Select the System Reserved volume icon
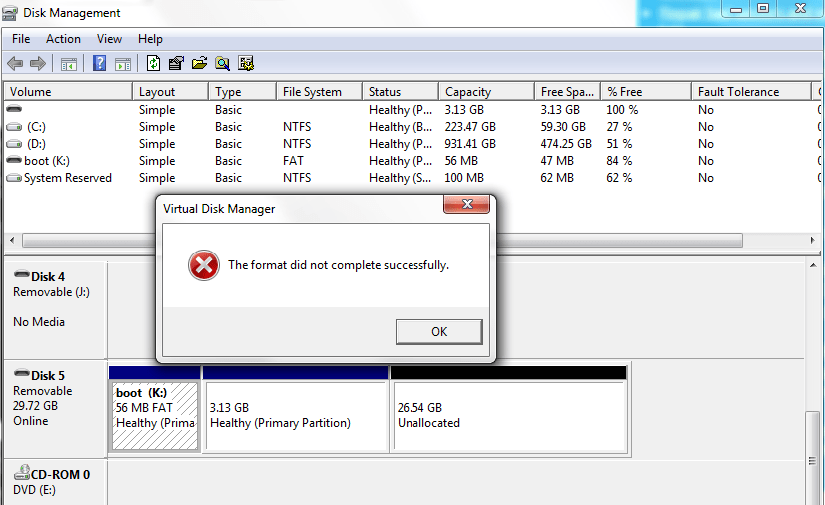The image size is (825, 505). 14,178
